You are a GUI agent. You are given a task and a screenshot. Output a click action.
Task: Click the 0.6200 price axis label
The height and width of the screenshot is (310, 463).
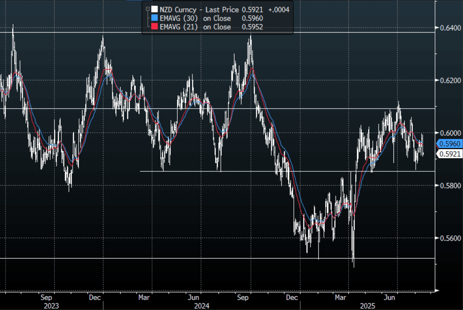[448, 81]
